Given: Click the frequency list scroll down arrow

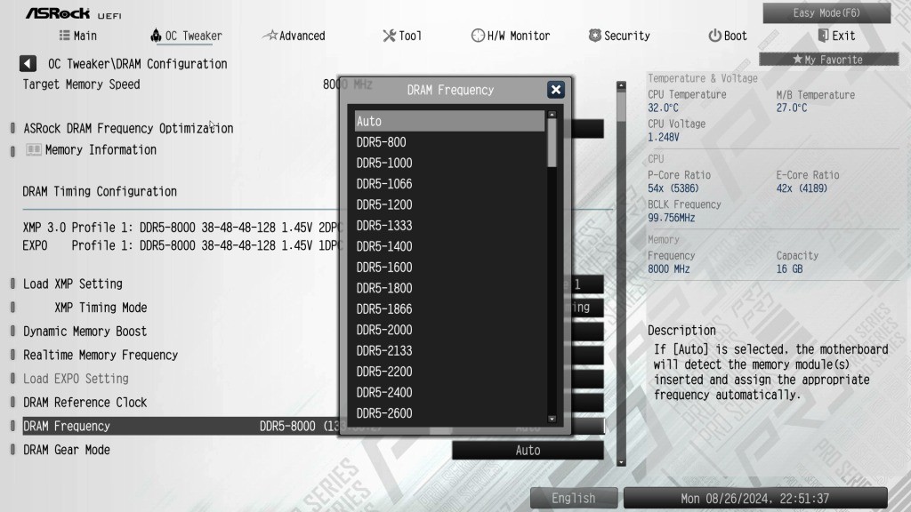Looking at the screenshot, I should [552, 419].
